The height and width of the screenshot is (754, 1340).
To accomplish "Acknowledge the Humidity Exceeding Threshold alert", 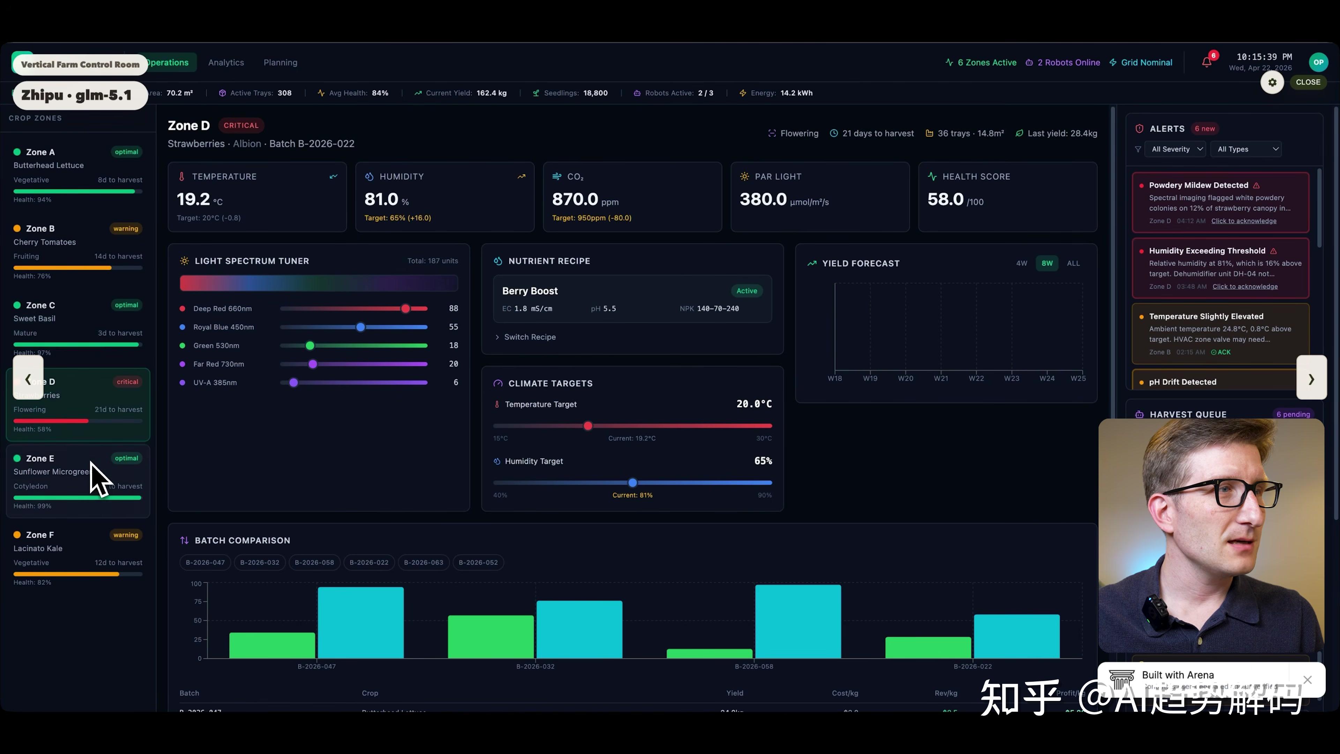I will point(1245,287).
